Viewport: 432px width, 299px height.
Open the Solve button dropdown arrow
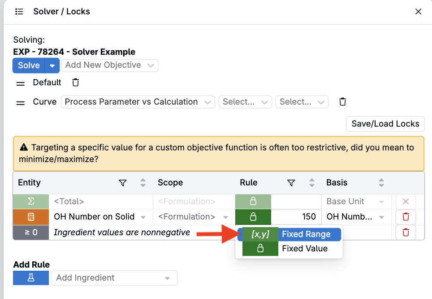52,66
